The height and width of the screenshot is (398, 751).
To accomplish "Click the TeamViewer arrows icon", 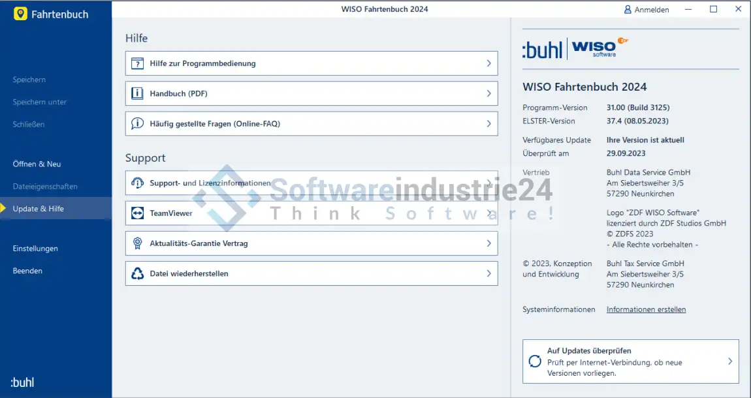I will point(137,213).
